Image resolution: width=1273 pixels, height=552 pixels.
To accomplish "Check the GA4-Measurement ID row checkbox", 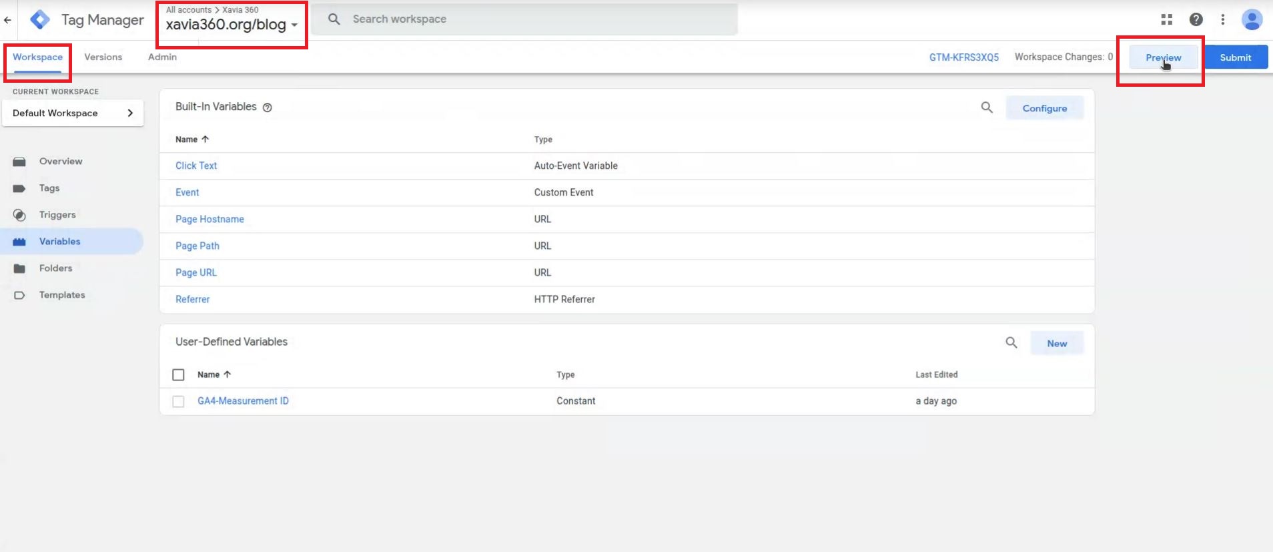I will tap(178, 401).
